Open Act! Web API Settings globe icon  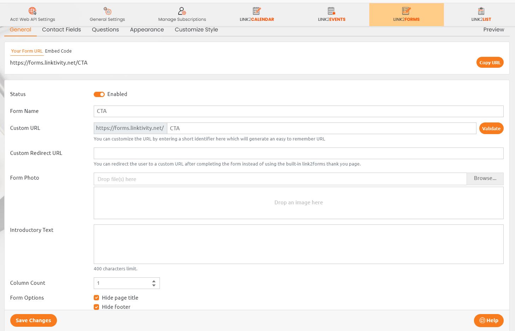pyautogui.click(x=33, y=11)
